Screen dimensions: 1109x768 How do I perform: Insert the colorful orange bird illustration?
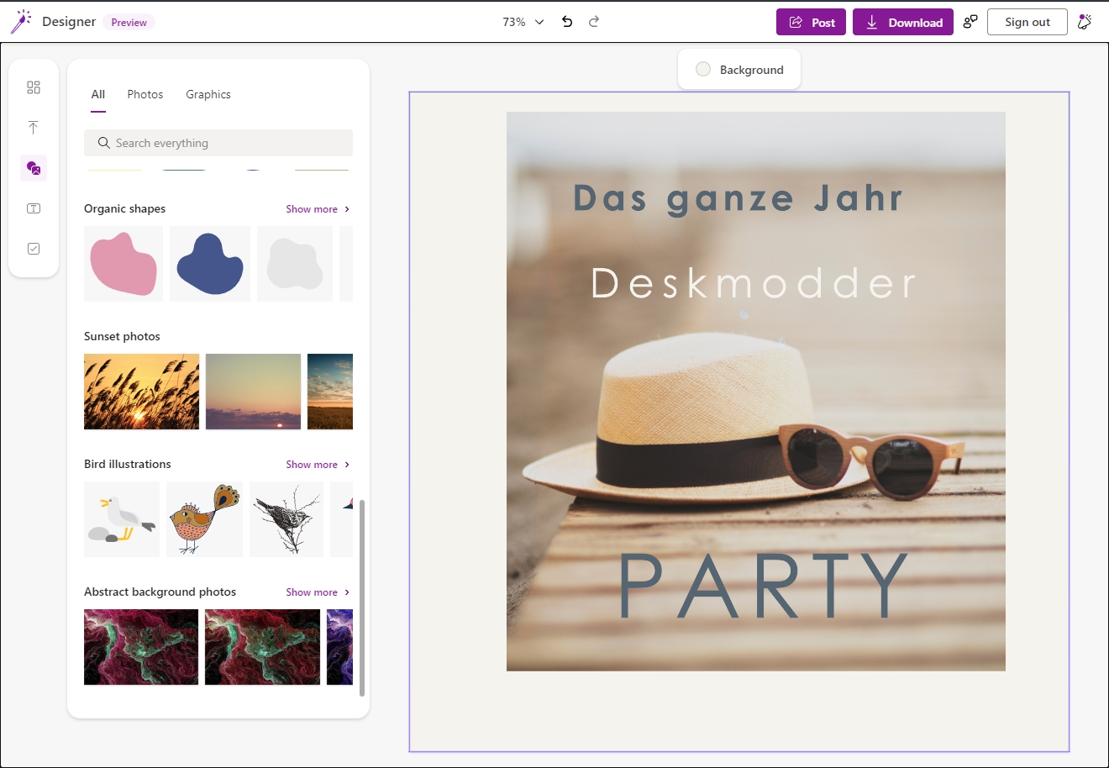tap(205, 519)
